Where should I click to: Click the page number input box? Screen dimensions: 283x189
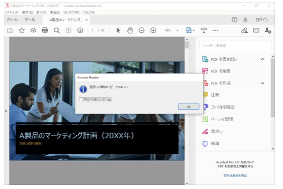click(93, 30)
